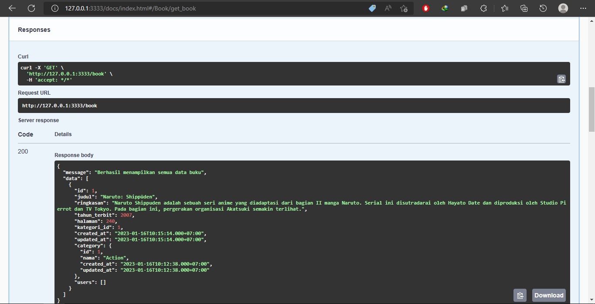This screenshot has height=304, width=595.
Task: Copy the curl command to clipboard
Action: click(561, 79)
